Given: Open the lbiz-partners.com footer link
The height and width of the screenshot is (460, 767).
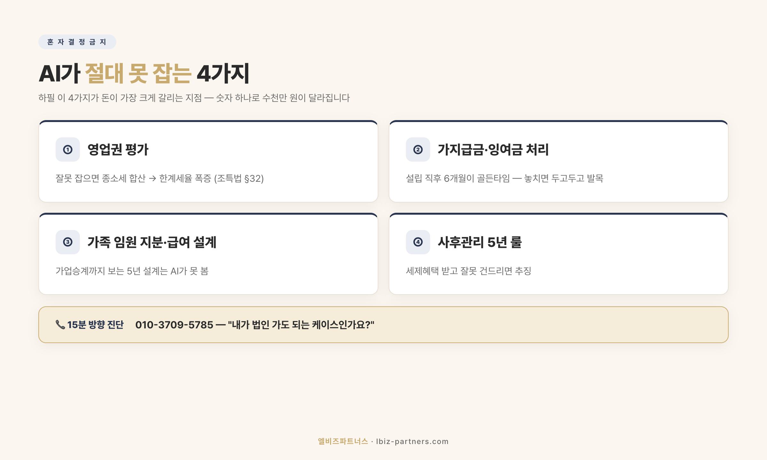Looking at the screenshot, I should point(412,441).
